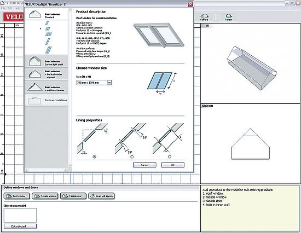The image size is (301, 233).
Task: Expand Roof window additional window category
Action: coord(47,87)
